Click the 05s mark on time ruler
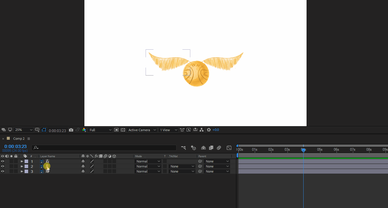 pos(320,149)
